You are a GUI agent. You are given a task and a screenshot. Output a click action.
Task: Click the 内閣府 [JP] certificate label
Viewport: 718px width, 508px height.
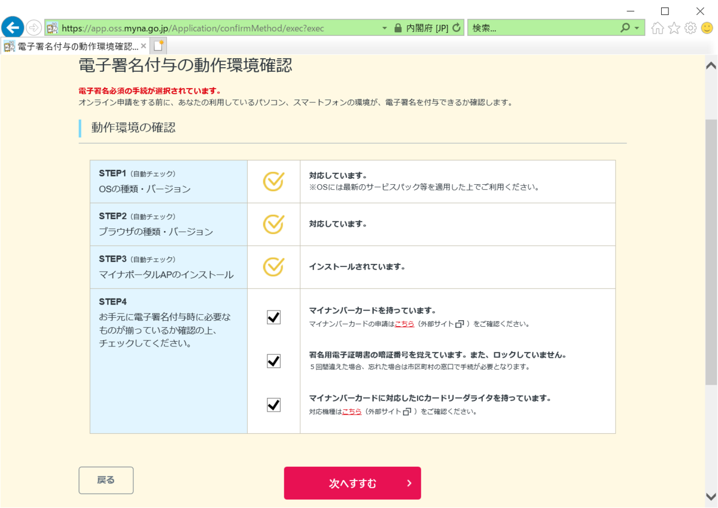point(427,28)
